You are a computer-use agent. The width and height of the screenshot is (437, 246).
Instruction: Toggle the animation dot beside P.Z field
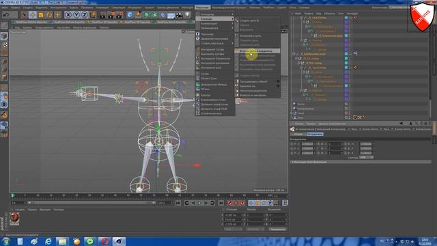pos(292,153)
